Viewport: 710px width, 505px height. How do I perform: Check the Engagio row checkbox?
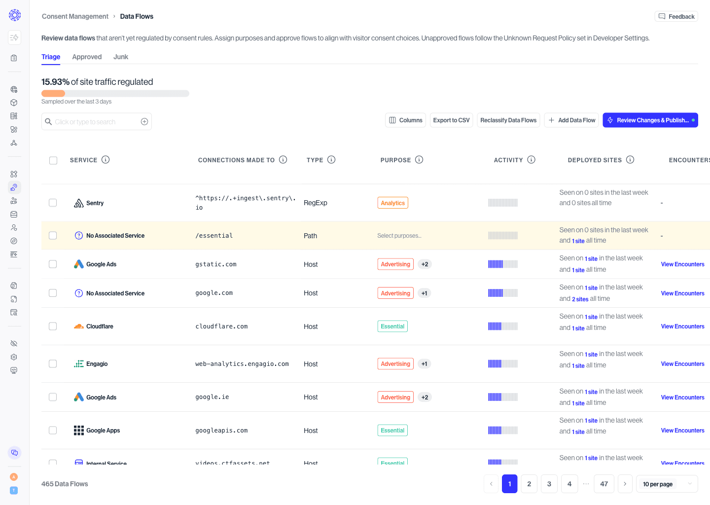click(53, 364)
